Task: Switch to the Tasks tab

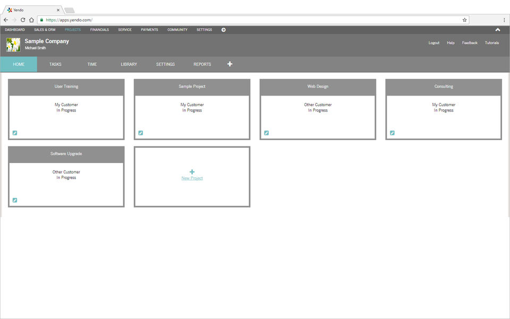Action: (55, 64)
